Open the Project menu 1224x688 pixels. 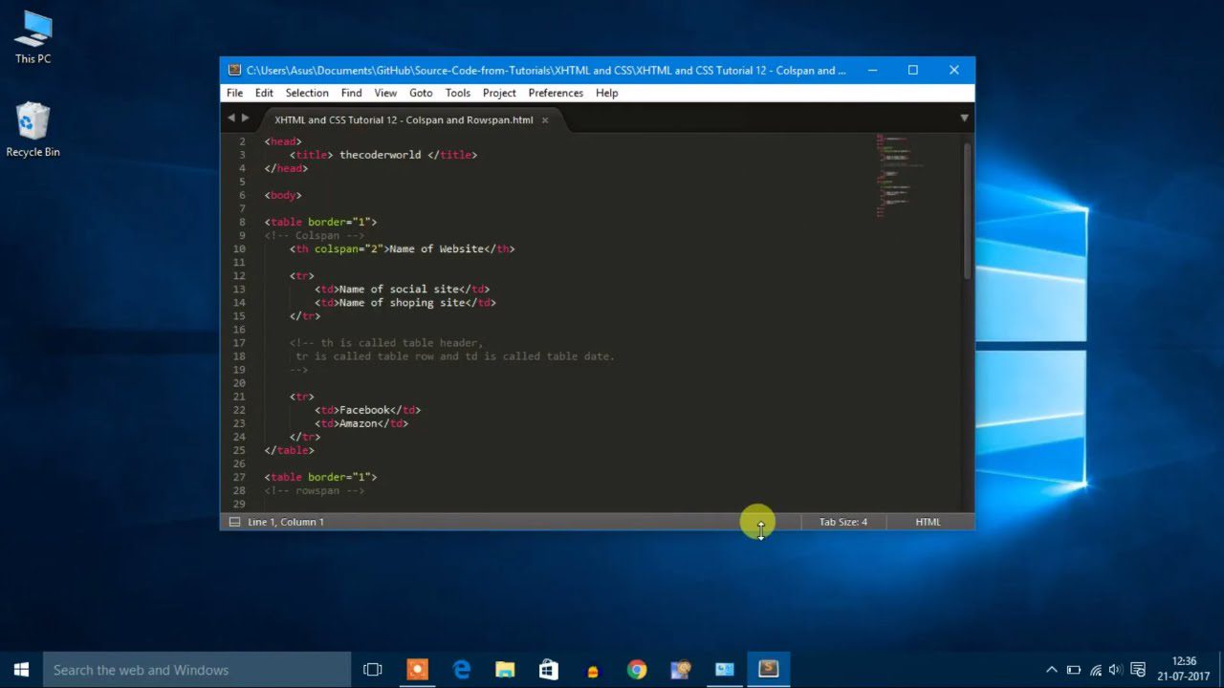(x=499, y=93)
